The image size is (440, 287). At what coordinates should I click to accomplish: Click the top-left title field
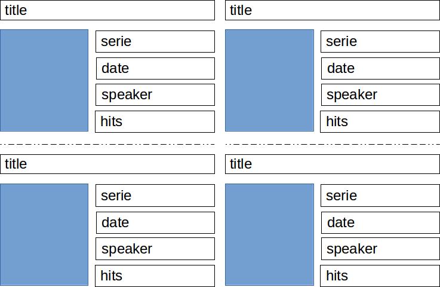(107, 10)
